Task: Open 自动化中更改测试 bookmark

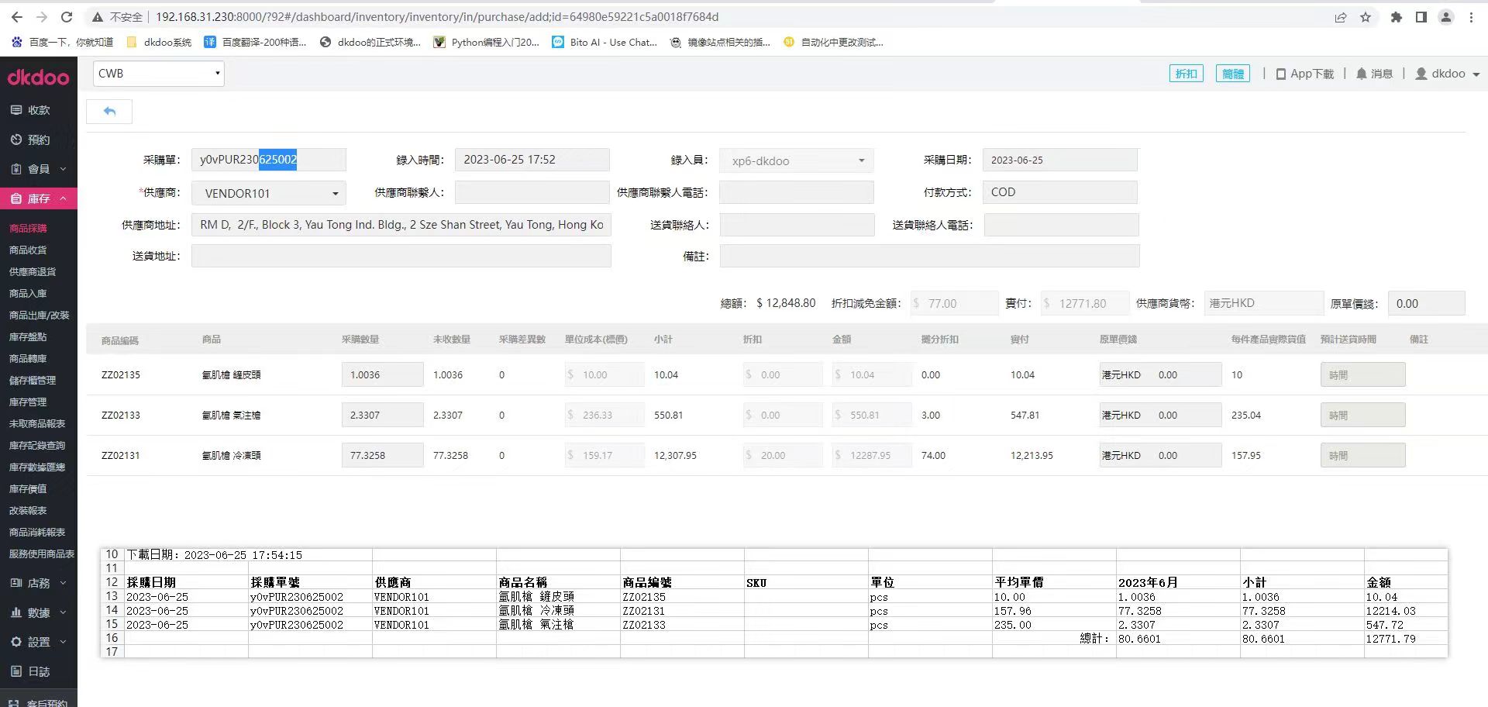Action: coord(834,42)
